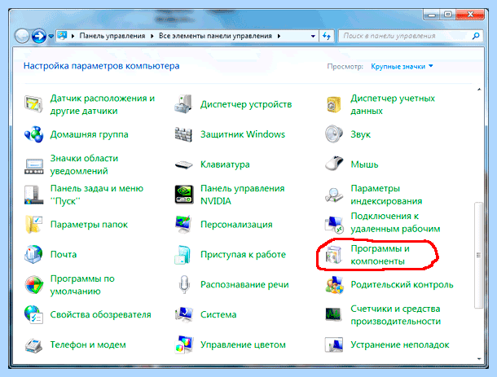
Task: Select Все элементы панели управления breadcrumb
Action: pos(215,36)
